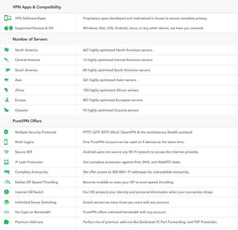238x230 pixels.
Task: Click the 'Switch servers as many times' description
Action: point(126,202)
